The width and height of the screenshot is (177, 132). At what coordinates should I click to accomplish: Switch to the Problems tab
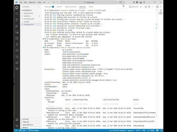(x=49, y=7)
